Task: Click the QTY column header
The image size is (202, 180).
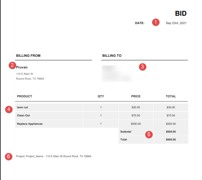Action: [x=101, y=96]
